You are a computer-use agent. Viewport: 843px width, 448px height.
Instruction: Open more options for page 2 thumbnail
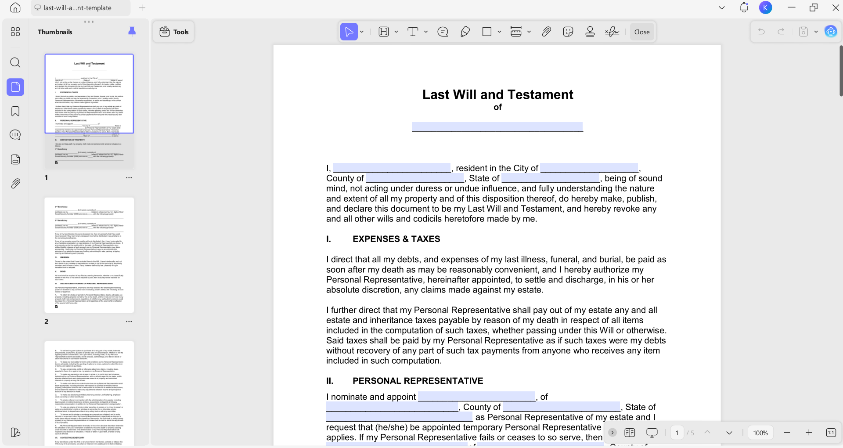click(x=129, y=321)
